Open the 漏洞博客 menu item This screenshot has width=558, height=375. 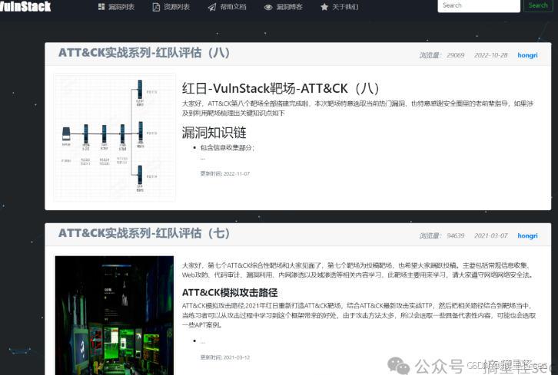(x=289, y=7)
